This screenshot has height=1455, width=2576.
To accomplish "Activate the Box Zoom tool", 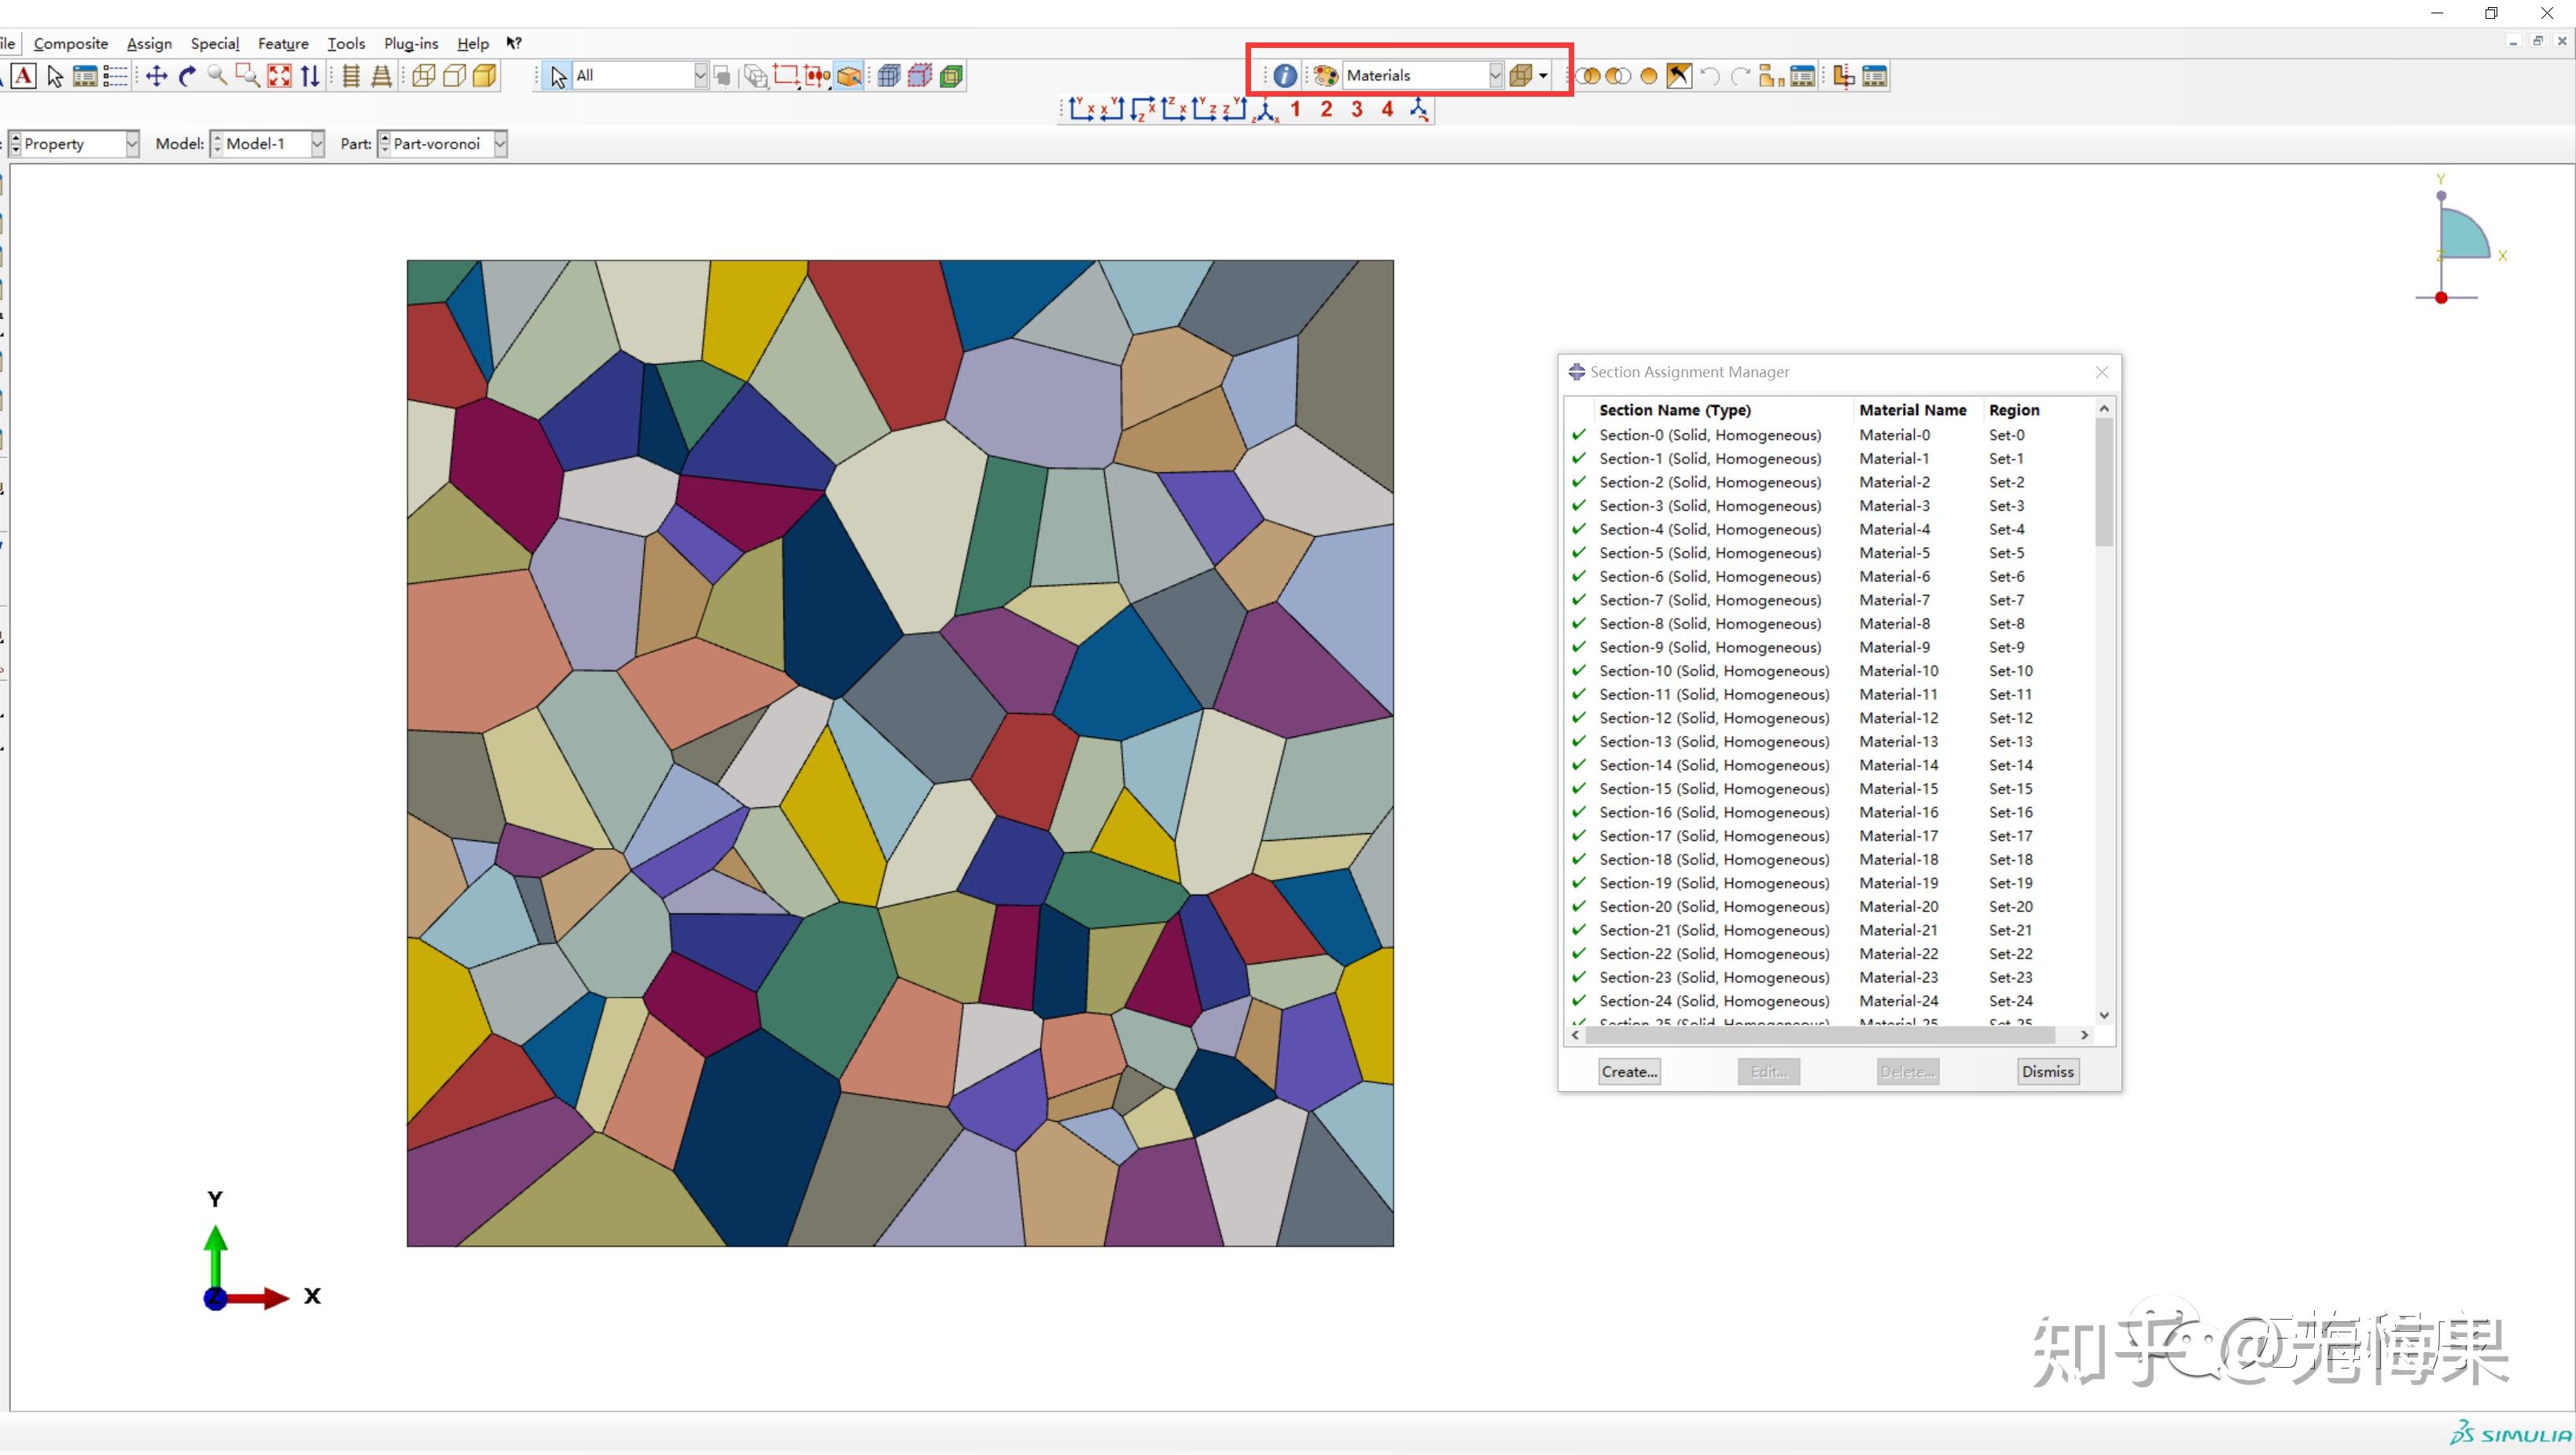I will tap(247, 76).
